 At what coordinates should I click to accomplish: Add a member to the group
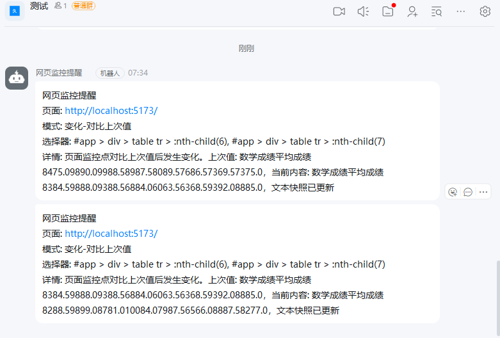pyautogui.click(x=412, y=12)
